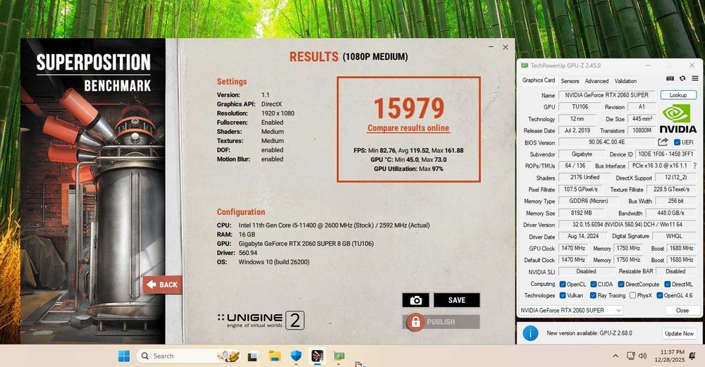Click the Bus Interface question mark icon
Image resolution: width=705 pixels, height=367 pixels.
click(x=694, y=166)
